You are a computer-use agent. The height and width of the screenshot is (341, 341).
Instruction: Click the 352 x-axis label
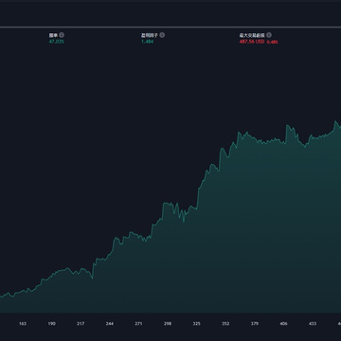pyautogui.click(x=225, y=324)
